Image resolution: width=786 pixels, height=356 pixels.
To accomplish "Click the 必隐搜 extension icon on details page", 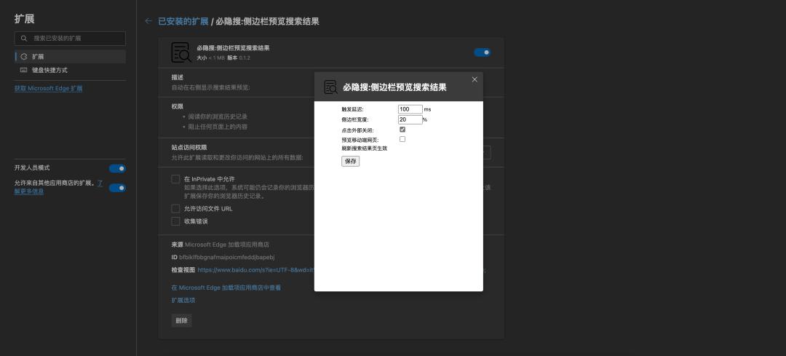I will tap(181, 52).
